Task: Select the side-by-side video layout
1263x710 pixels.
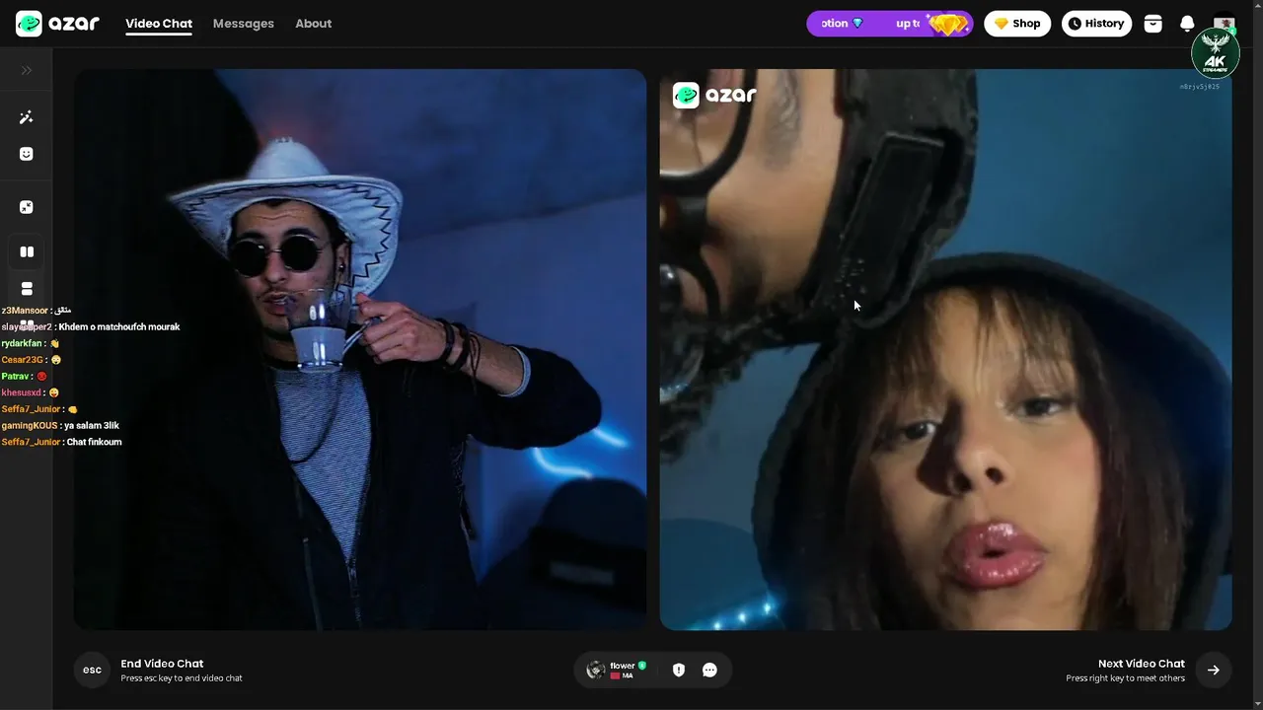Action: (27, 252)
